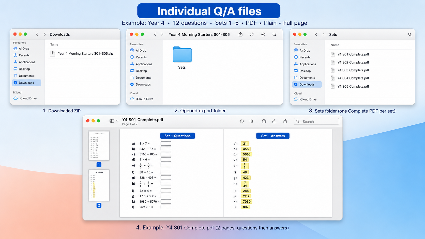Open the sidebar view options dropdown arrow in Preview
Screen dimensions: 425x239
tap(117, 121)
